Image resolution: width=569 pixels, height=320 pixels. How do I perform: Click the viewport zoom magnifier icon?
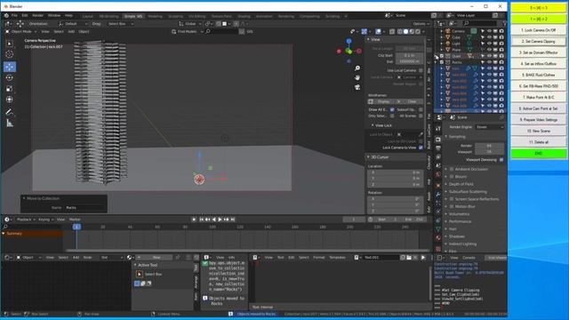pyautogui.click(x=357, y=68)
